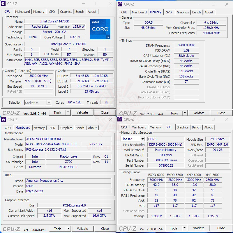Click the CPU-Z icon in top-left window's title bar
The width and height of the screenshot is (233, 233).
click(x=4, y=4)
